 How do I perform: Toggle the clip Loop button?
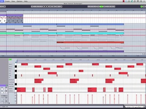(x=4, y=96)
